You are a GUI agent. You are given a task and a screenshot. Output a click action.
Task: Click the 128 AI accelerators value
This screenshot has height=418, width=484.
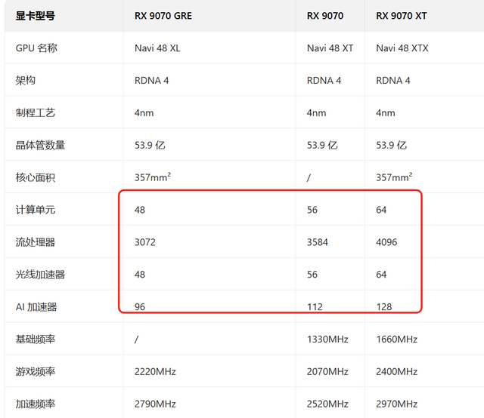(x=384, y=307)
